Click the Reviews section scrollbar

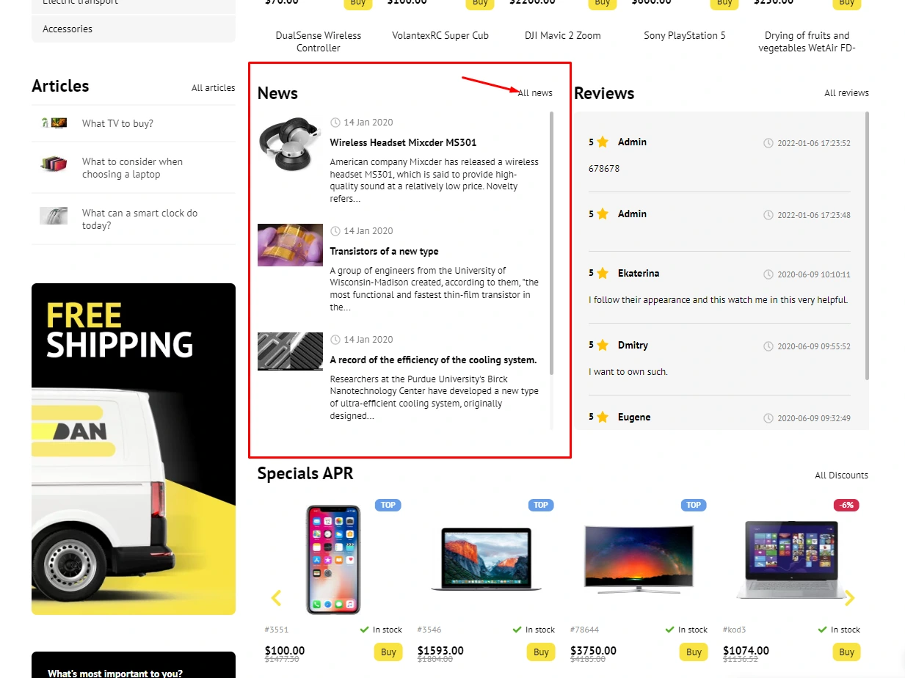867,246
